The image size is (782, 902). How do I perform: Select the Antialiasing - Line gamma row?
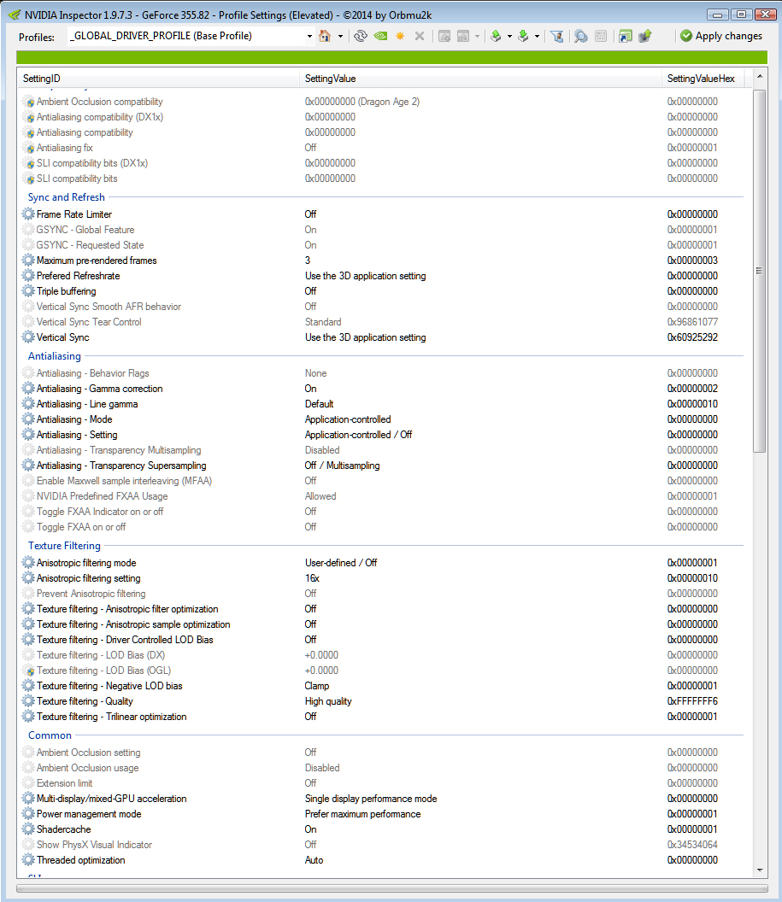click(385, 404)
